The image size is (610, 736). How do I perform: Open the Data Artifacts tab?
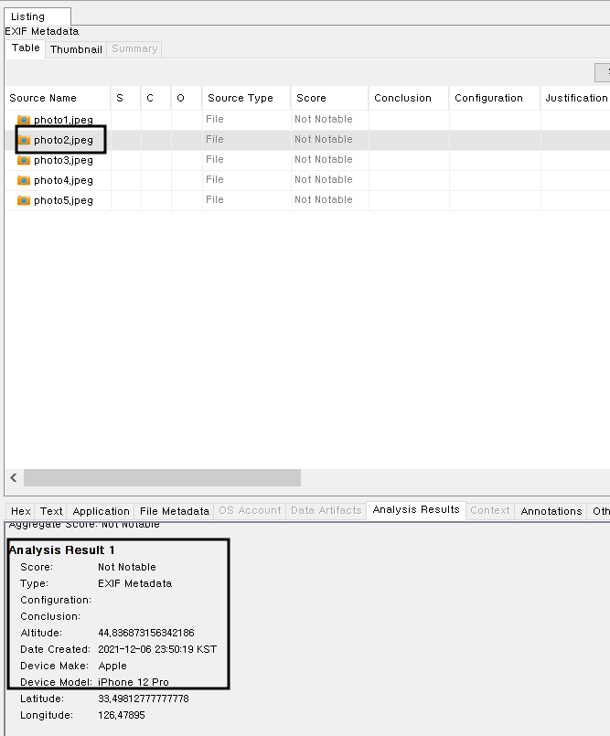tap(326, 511)
